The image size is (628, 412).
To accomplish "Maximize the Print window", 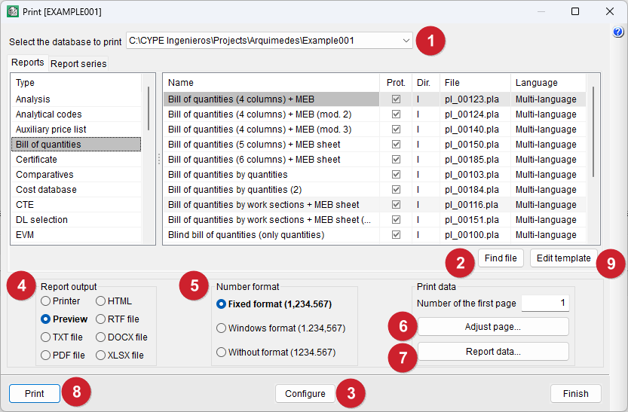I will [x=575, y=11].
